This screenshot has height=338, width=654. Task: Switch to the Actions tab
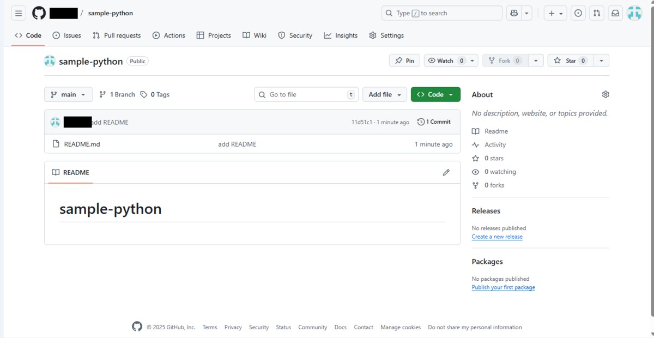coord(169,35)
